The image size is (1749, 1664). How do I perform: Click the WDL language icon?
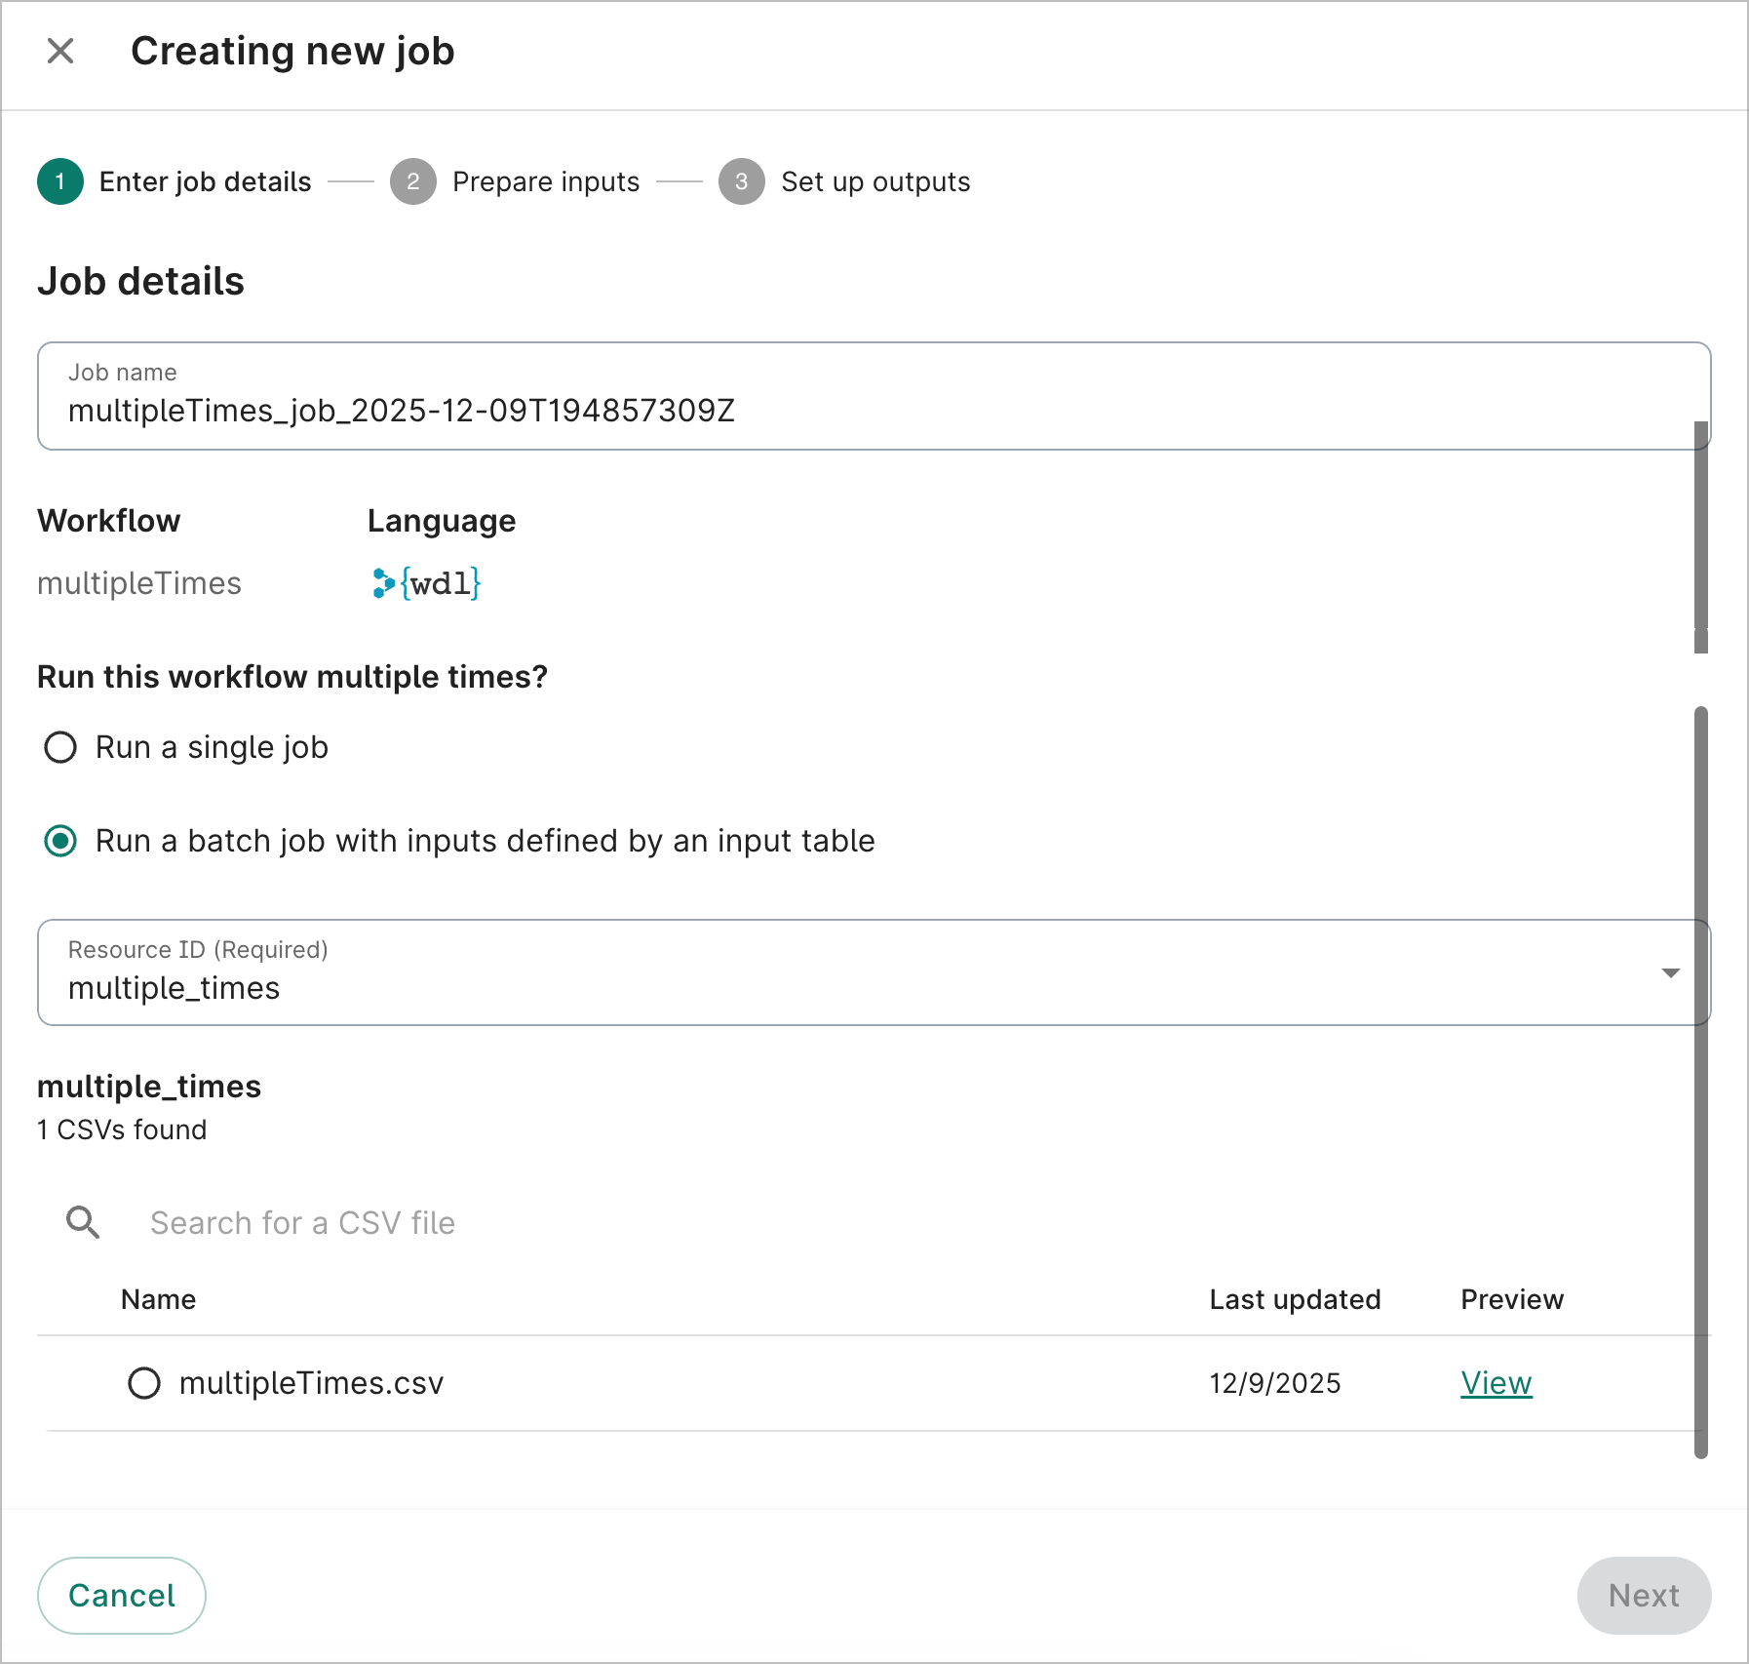424,583
